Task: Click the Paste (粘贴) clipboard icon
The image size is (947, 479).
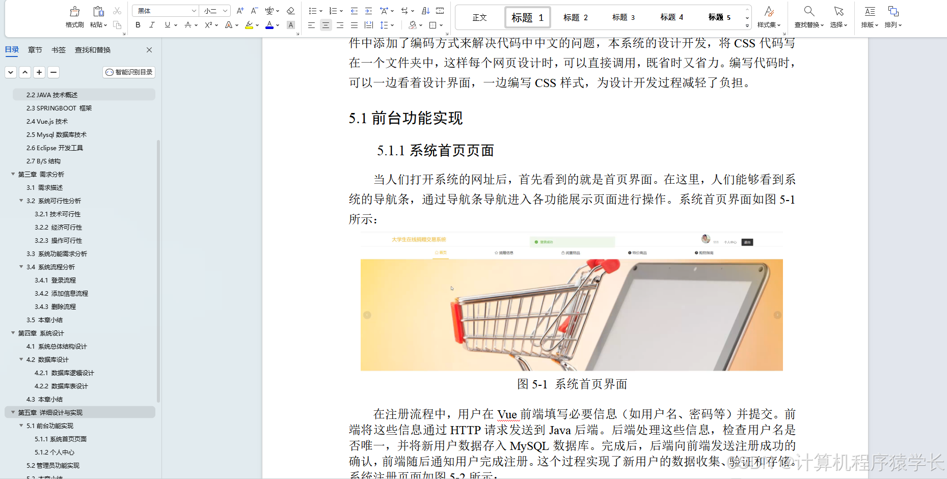Action: click(x=98, y=11)
